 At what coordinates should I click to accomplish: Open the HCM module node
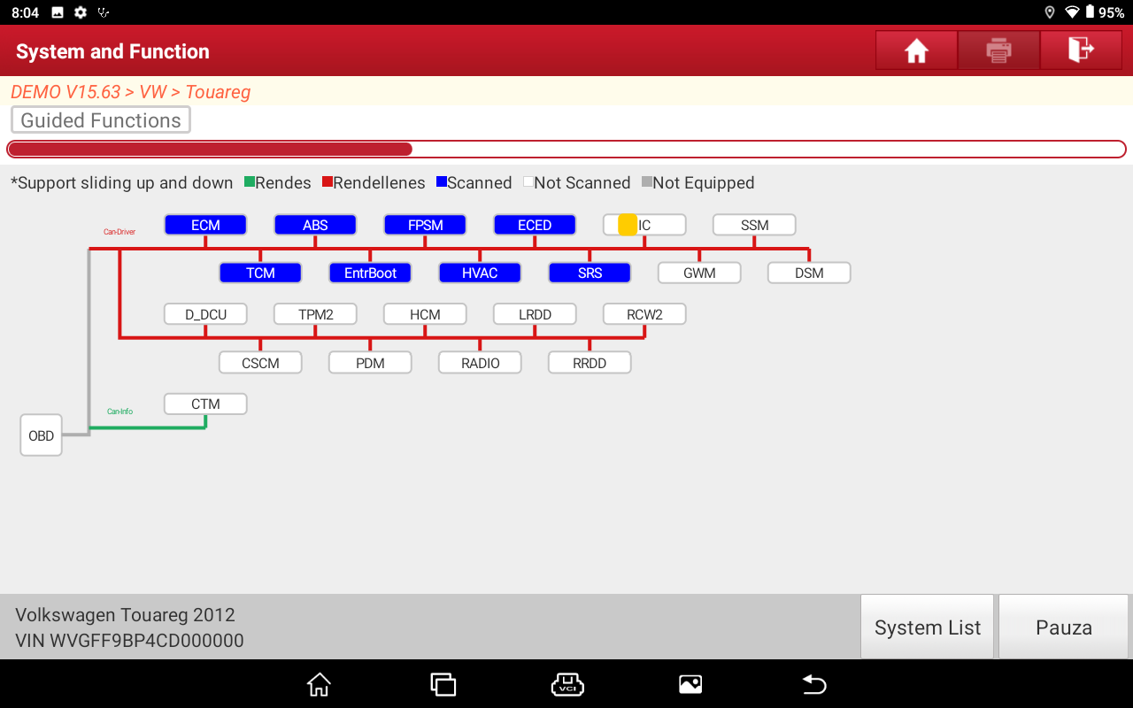pos(425,314)
